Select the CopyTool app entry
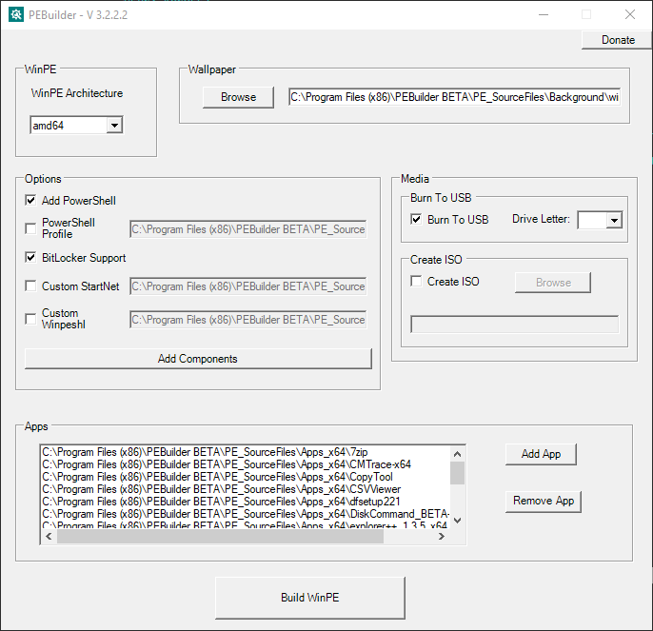Screen dimensions: 653x631 click(x=245, y=477)
